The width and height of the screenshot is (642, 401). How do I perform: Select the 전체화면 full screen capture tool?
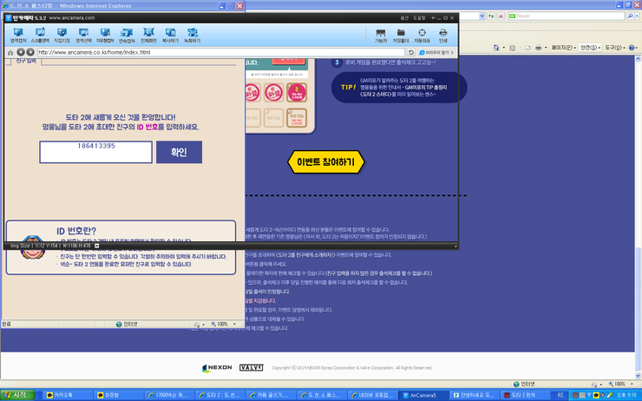(148, 36)
